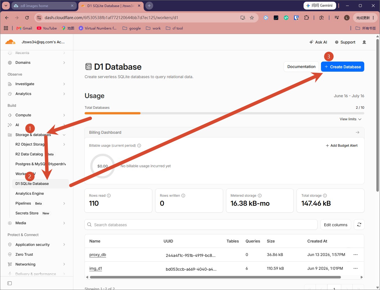This screenshot has width=380, height=290.
Task: Click the Edit columns button
Action: click(x=336, y=225)
